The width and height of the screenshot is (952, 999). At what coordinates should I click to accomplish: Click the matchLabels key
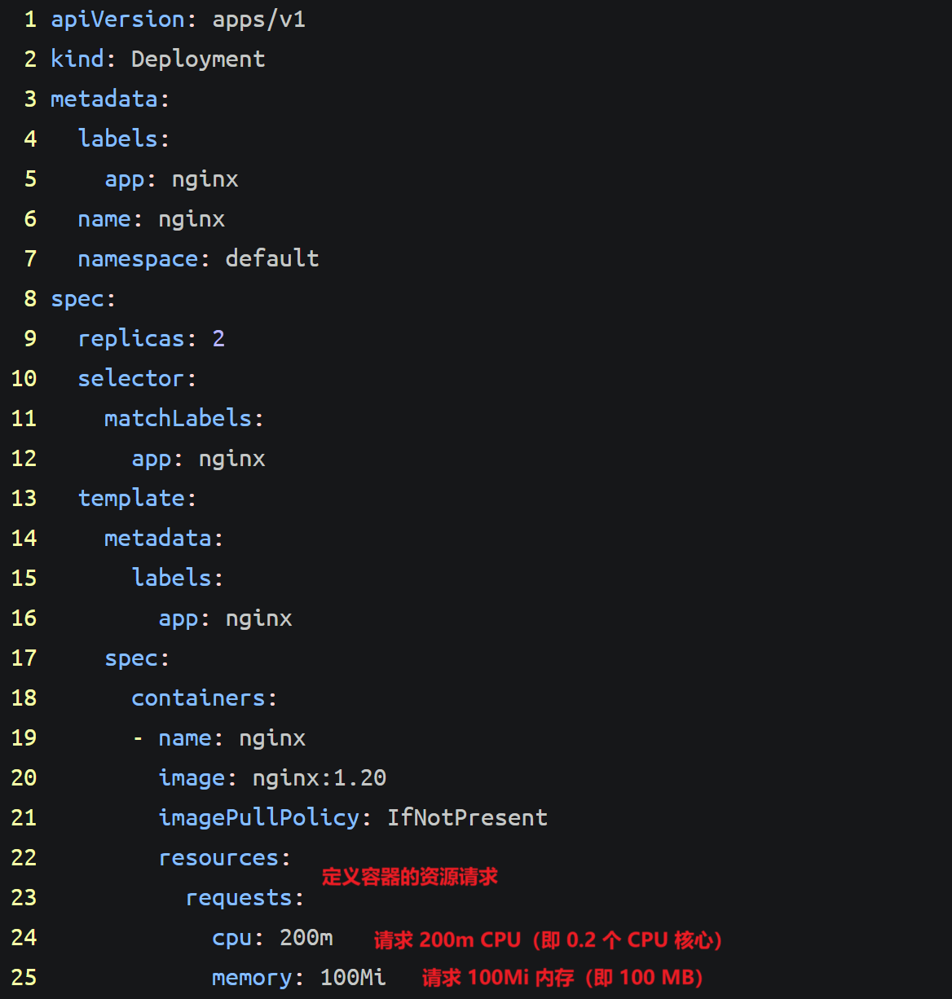pyautogui.click(x=178, y=419)
